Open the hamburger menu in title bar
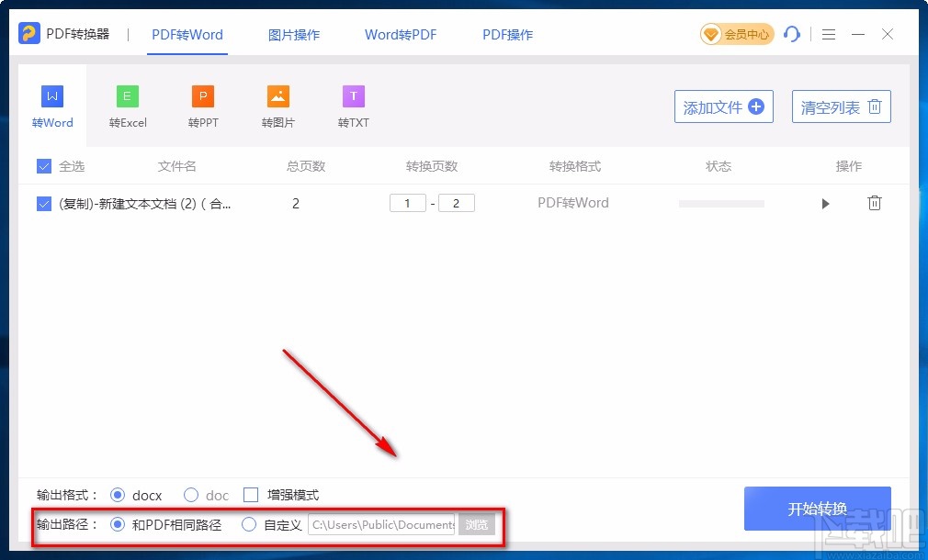This screenshot has height=560, width=928. coord(828,34)
